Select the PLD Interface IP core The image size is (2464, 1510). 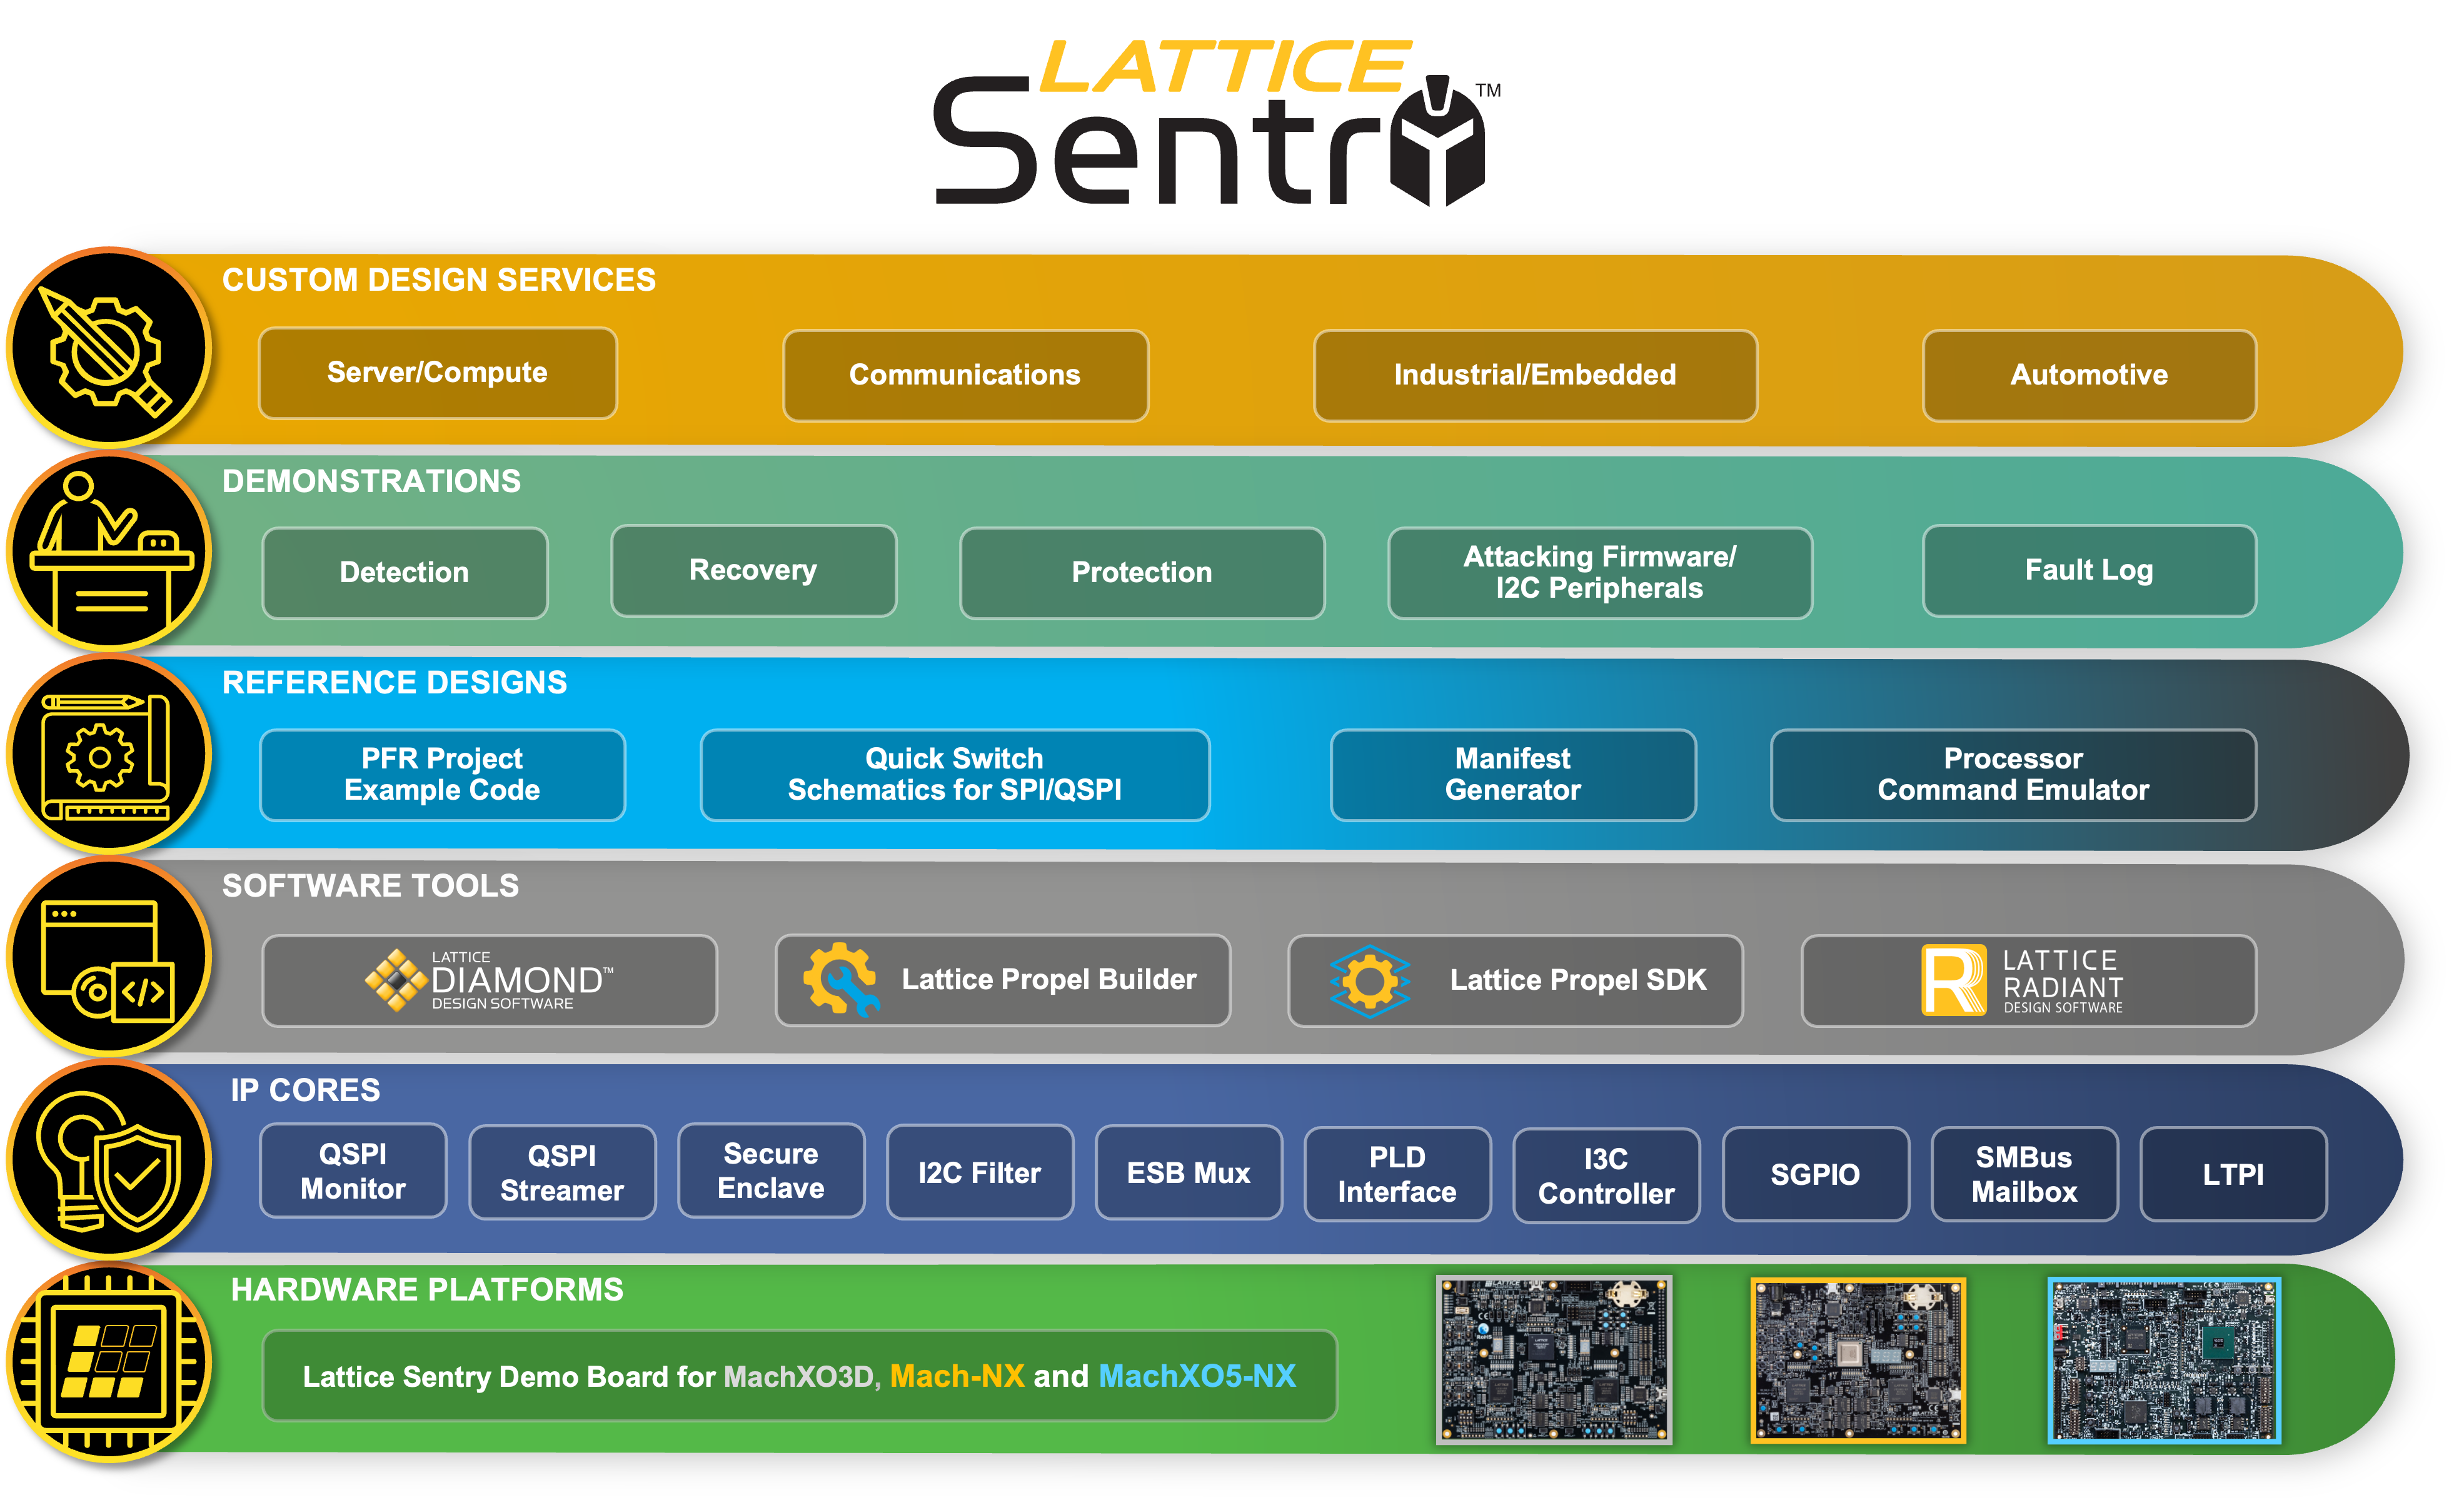1398,1175
